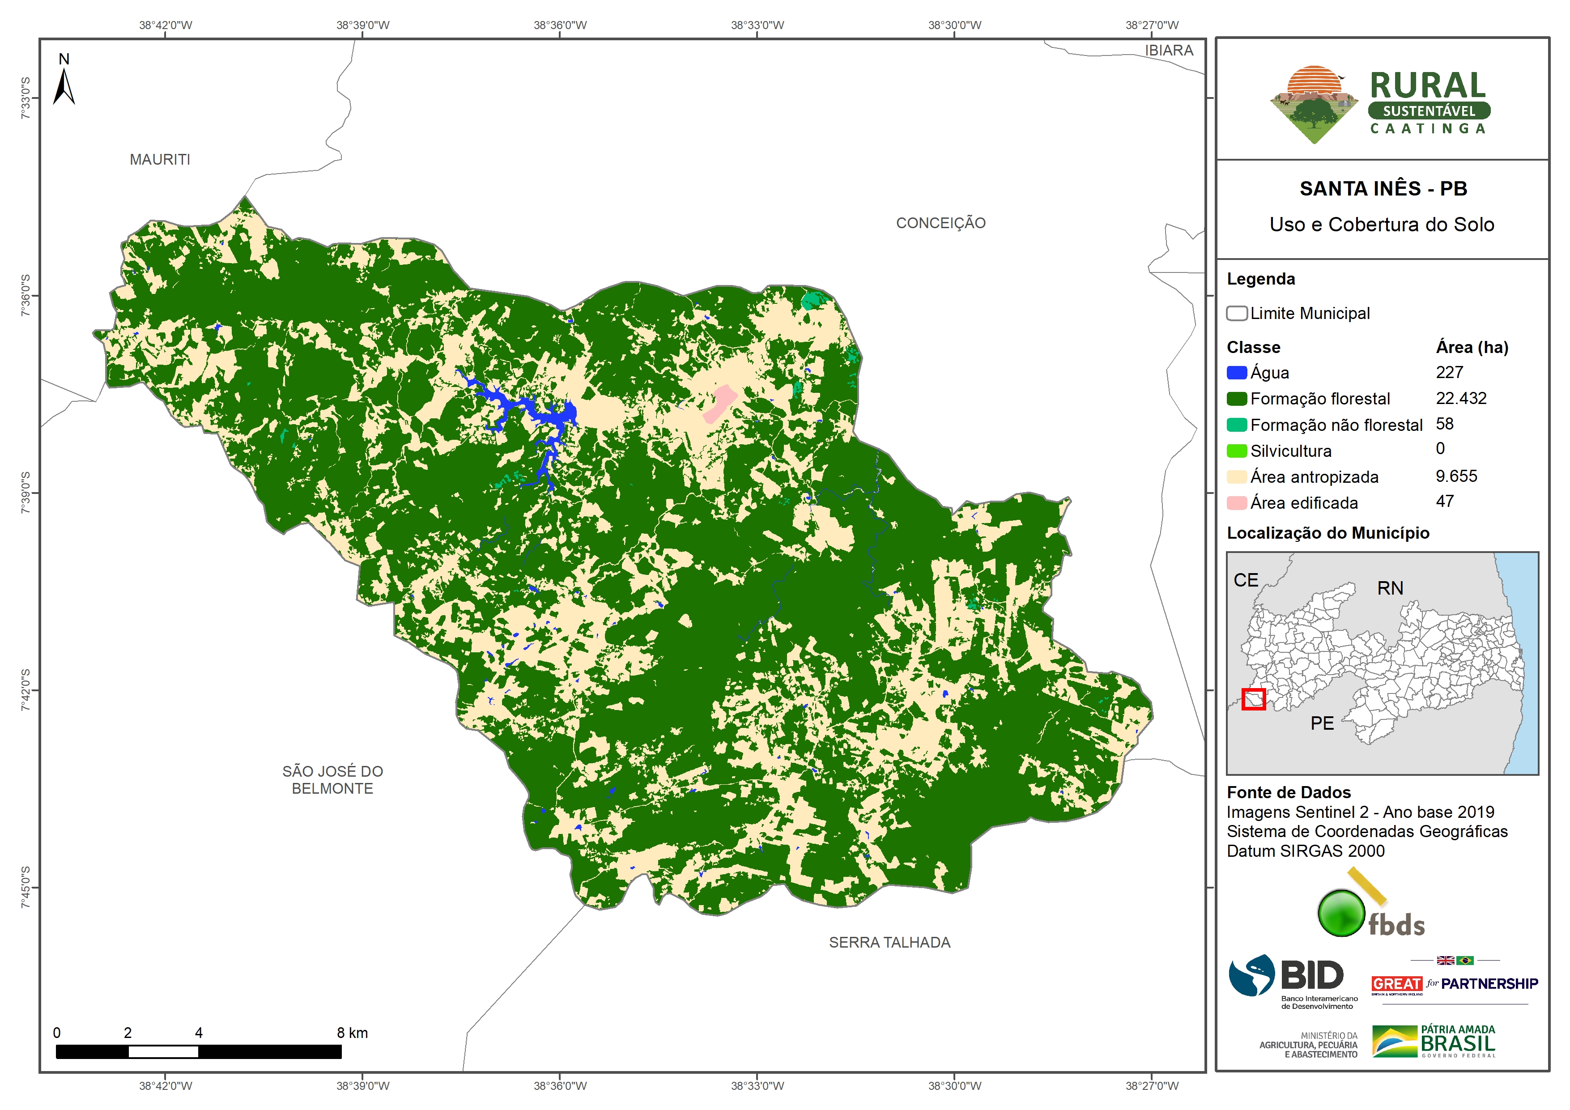1570x1110 pixels.
Task: Click the Área antropizada beige swatch
Action: pyautogui.click(x=1236, y=476)
